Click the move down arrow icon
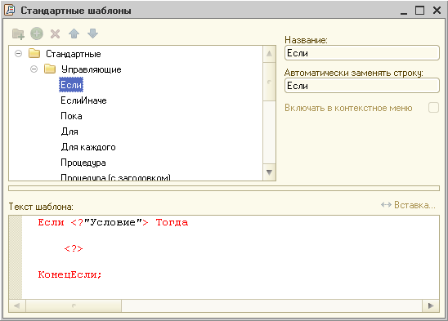448x321 pixels. (x=92, y=33)
